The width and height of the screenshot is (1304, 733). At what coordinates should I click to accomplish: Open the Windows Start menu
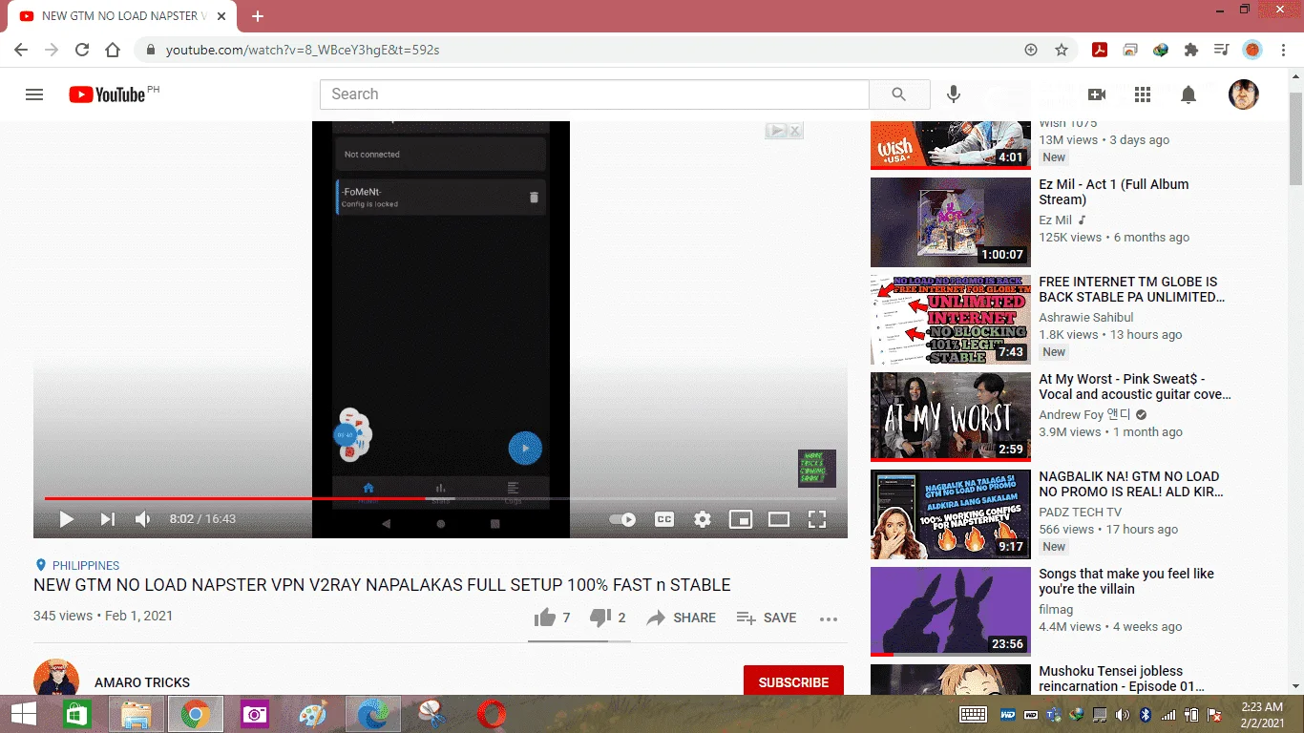(24, 714)
